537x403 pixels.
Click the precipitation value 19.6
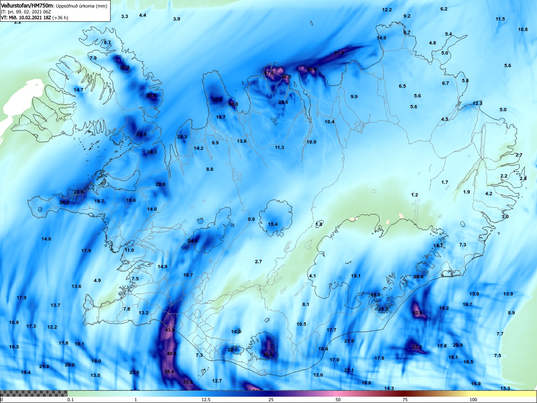click(x=131, y=200)
